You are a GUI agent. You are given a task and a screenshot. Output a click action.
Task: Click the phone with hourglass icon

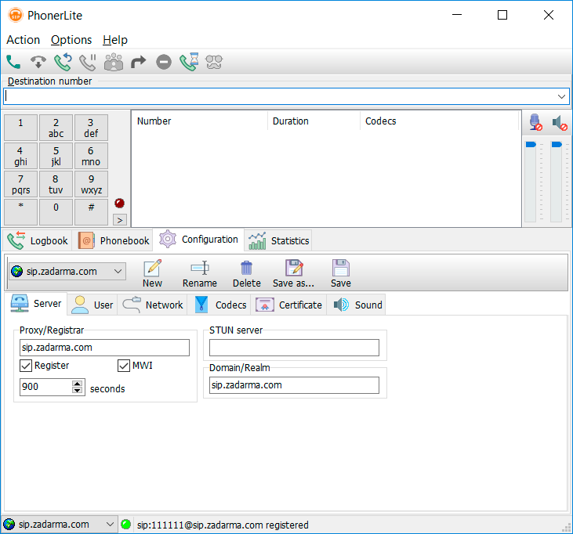tap(189, 62)
